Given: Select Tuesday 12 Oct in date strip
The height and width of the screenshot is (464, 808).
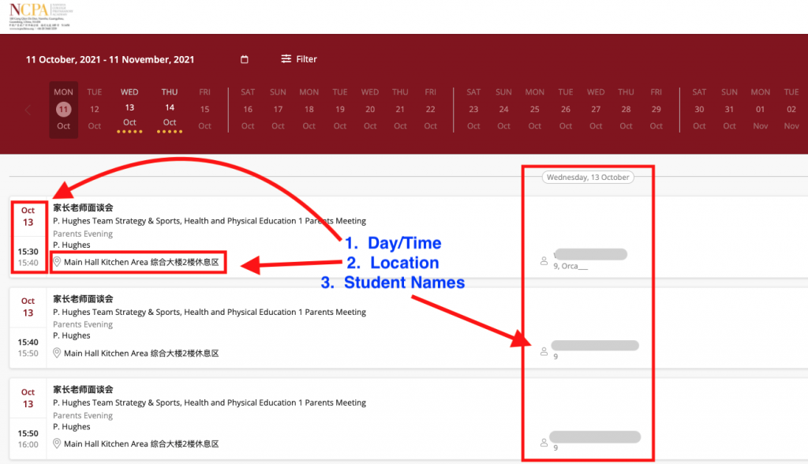Looking at the screenshot, I should (x=95, y=109).
